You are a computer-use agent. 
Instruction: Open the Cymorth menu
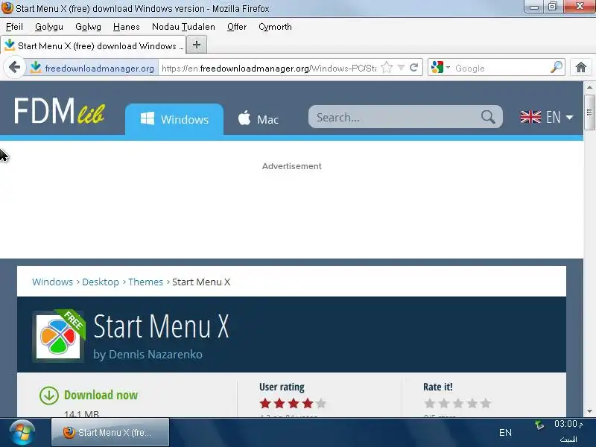click(275, 27)
